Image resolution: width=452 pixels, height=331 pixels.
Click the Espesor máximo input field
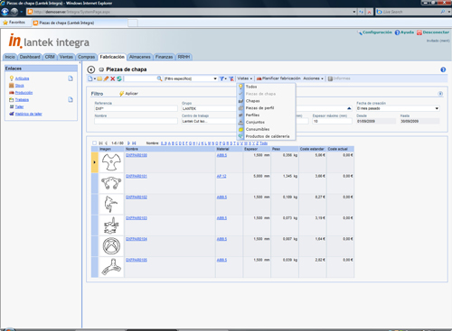[x=333, y=121]
